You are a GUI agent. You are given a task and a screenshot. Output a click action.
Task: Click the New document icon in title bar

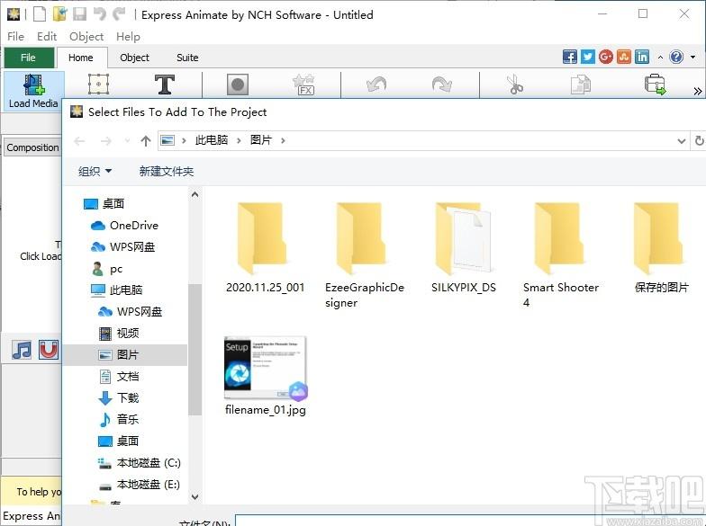(x=40, y=14)
